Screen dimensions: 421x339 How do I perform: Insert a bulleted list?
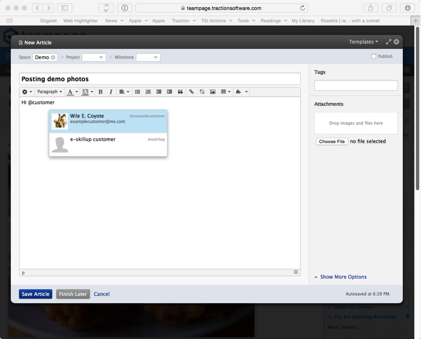coord(138,92)
